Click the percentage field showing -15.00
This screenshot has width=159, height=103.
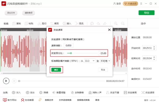[103, 53]
